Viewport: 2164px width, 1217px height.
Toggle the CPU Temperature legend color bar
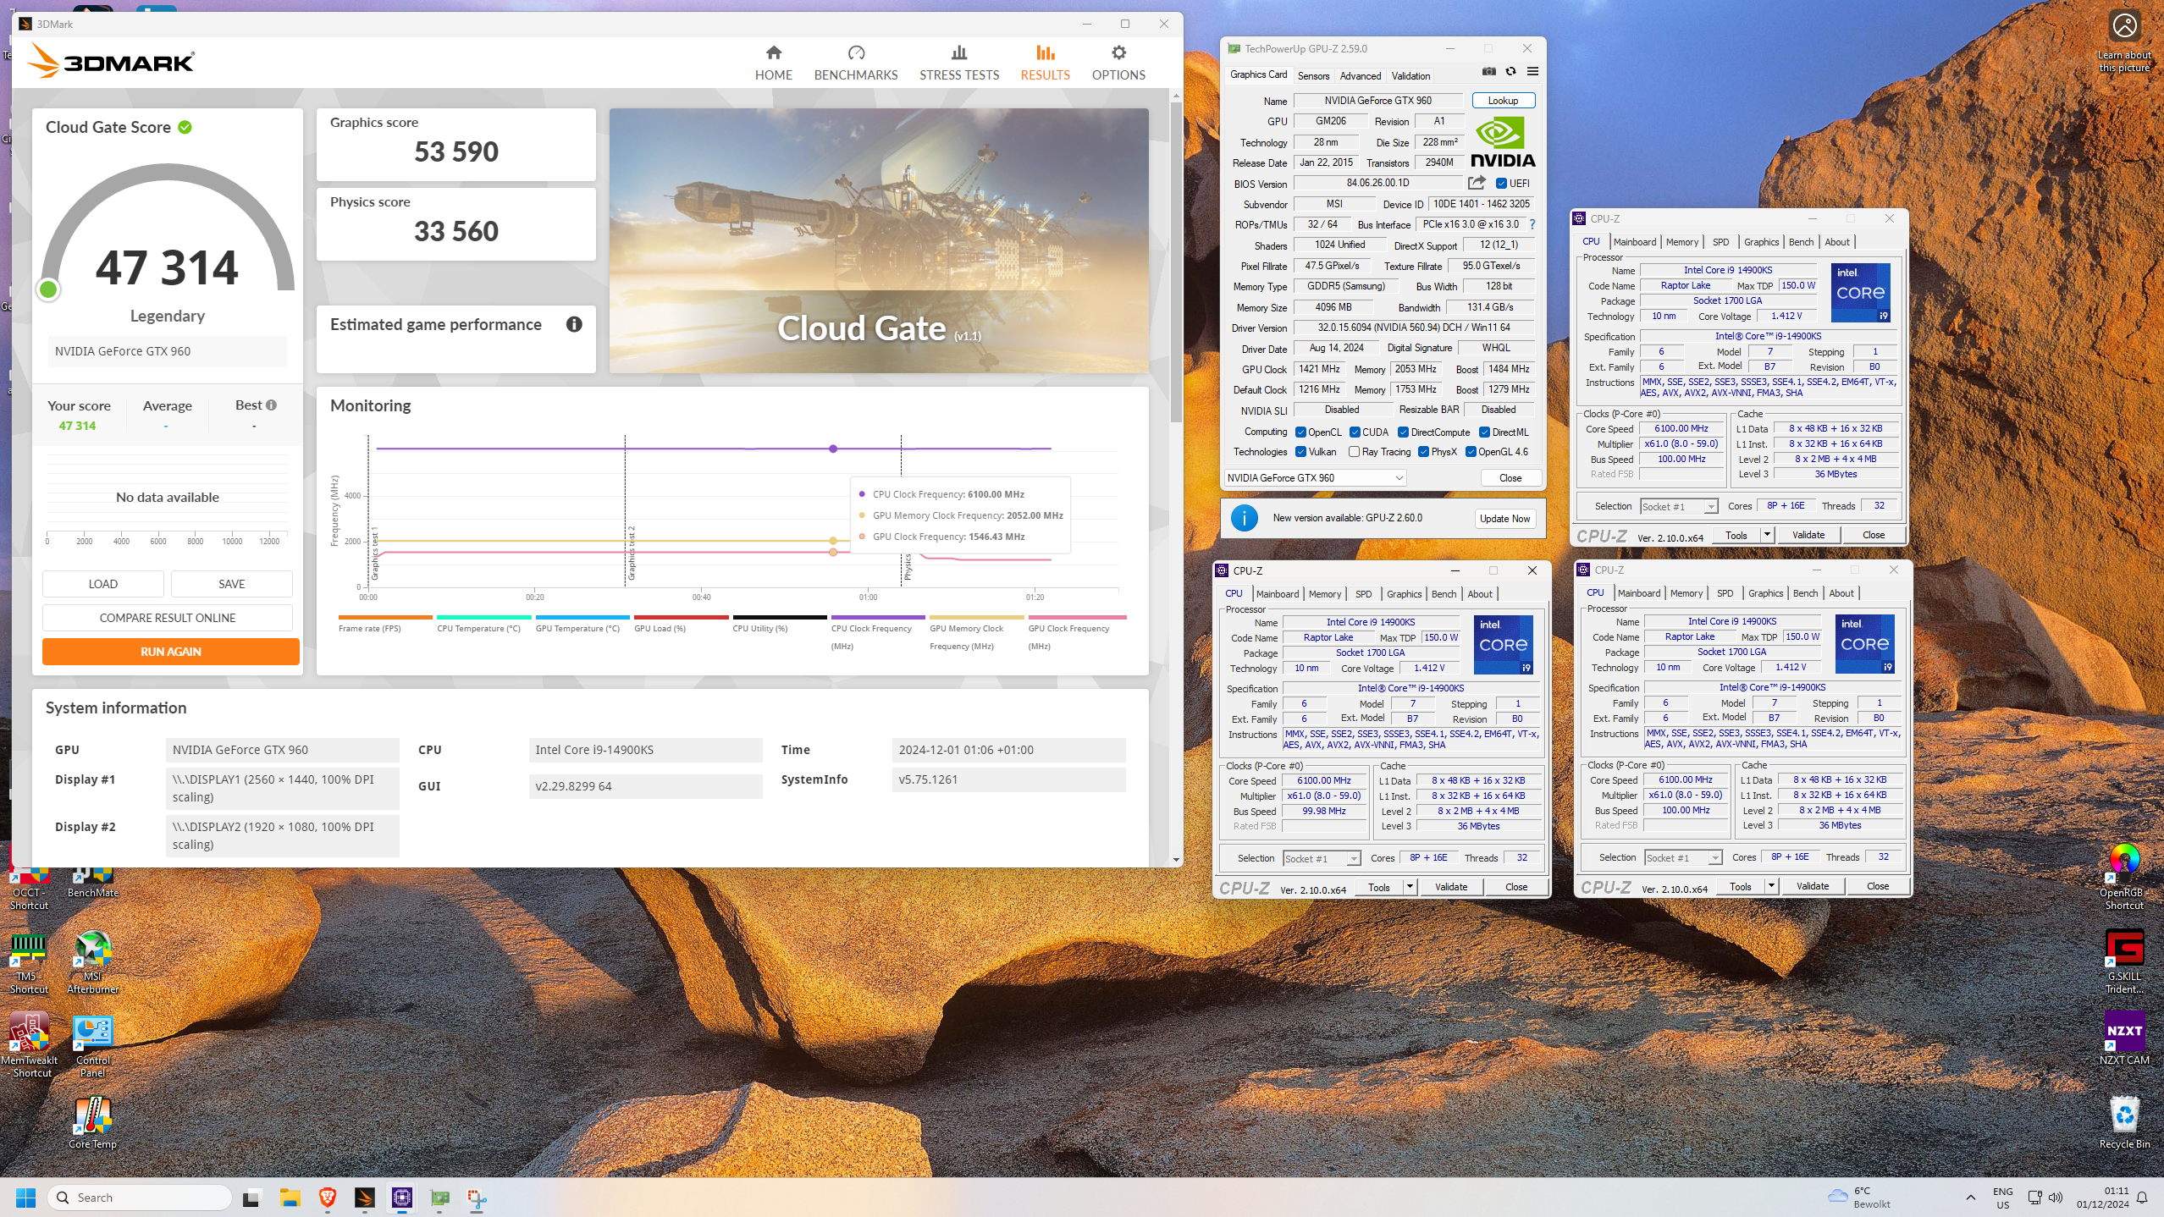click(484, 617)
